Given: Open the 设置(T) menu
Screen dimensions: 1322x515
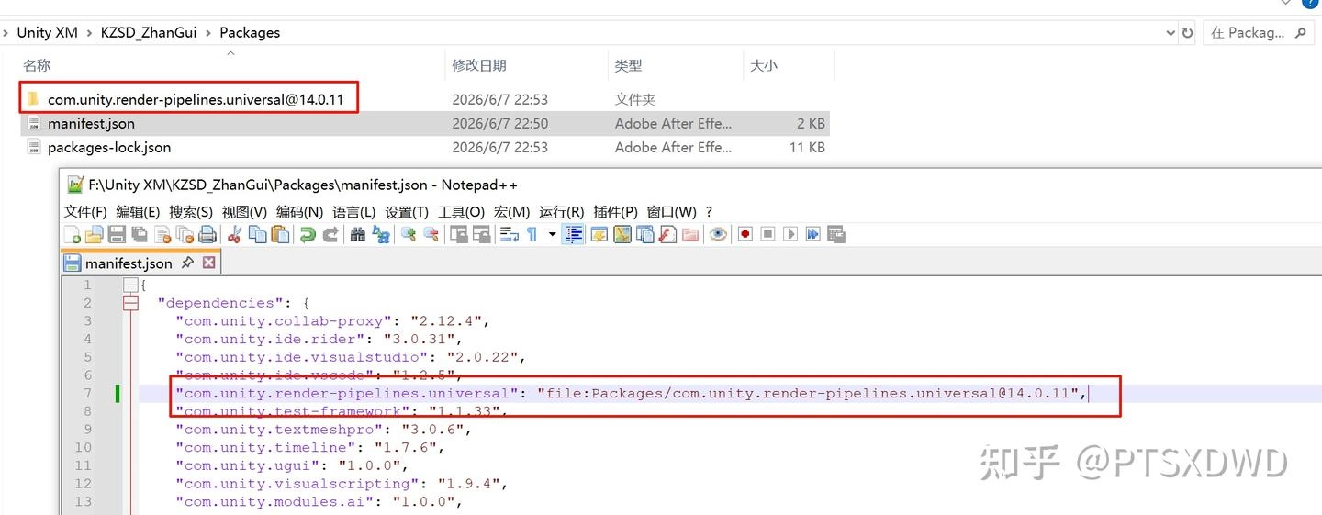Looking at the screenshot, I should [x=407, y=212].
